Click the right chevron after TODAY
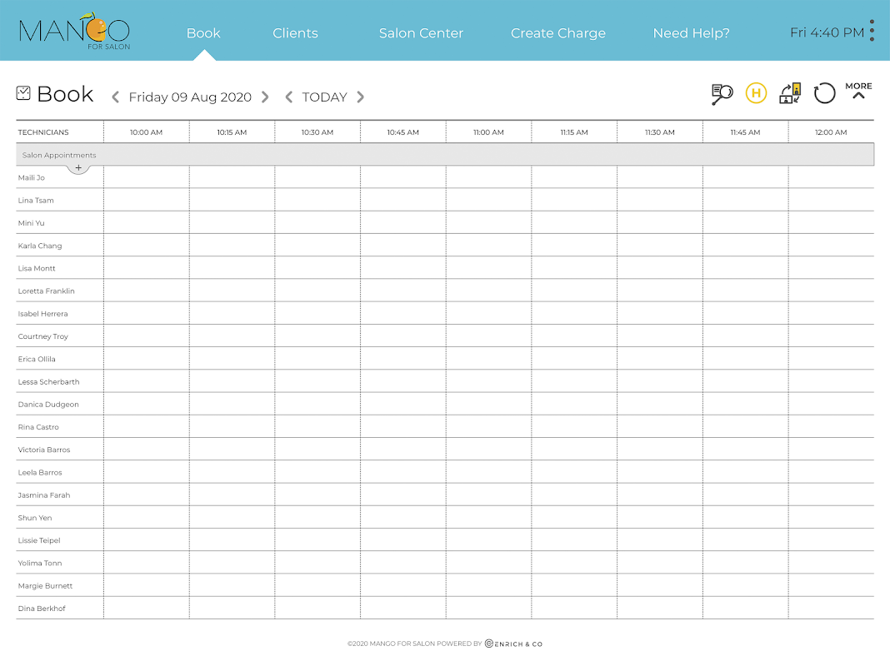Viewport: 890px width, 666px height. [361, 97]
